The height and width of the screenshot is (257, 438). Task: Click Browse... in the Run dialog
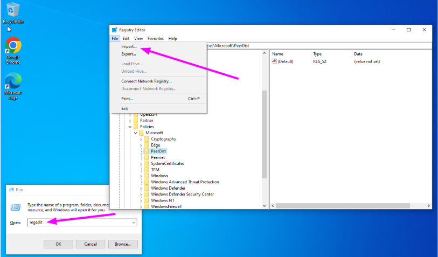(x=123, y=244)
